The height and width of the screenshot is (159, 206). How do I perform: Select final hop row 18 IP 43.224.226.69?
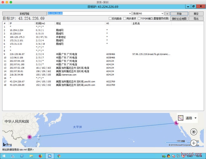click(x=103, y=85)
